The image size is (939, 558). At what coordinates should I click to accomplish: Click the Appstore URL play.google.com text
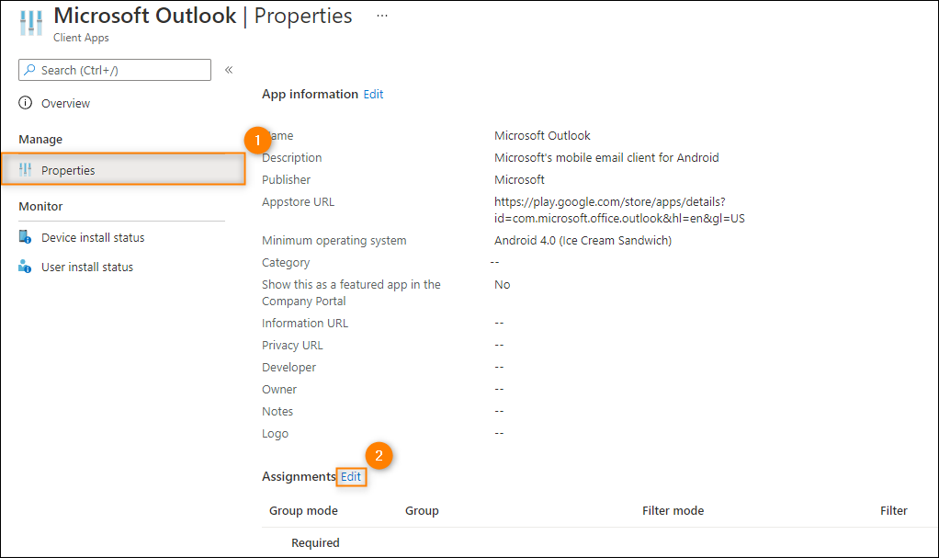pyautogui.click(x=619, y=210)
